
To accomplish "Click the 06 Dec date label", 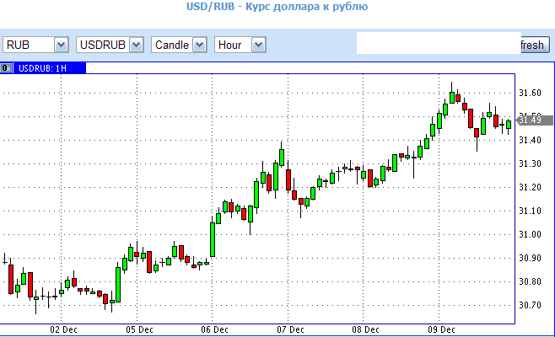I will [x=215, y=329].
